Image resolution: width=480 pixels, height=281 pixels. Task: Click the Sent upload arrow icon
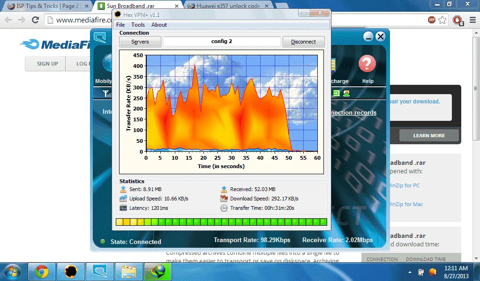click(x=123, y=189)
